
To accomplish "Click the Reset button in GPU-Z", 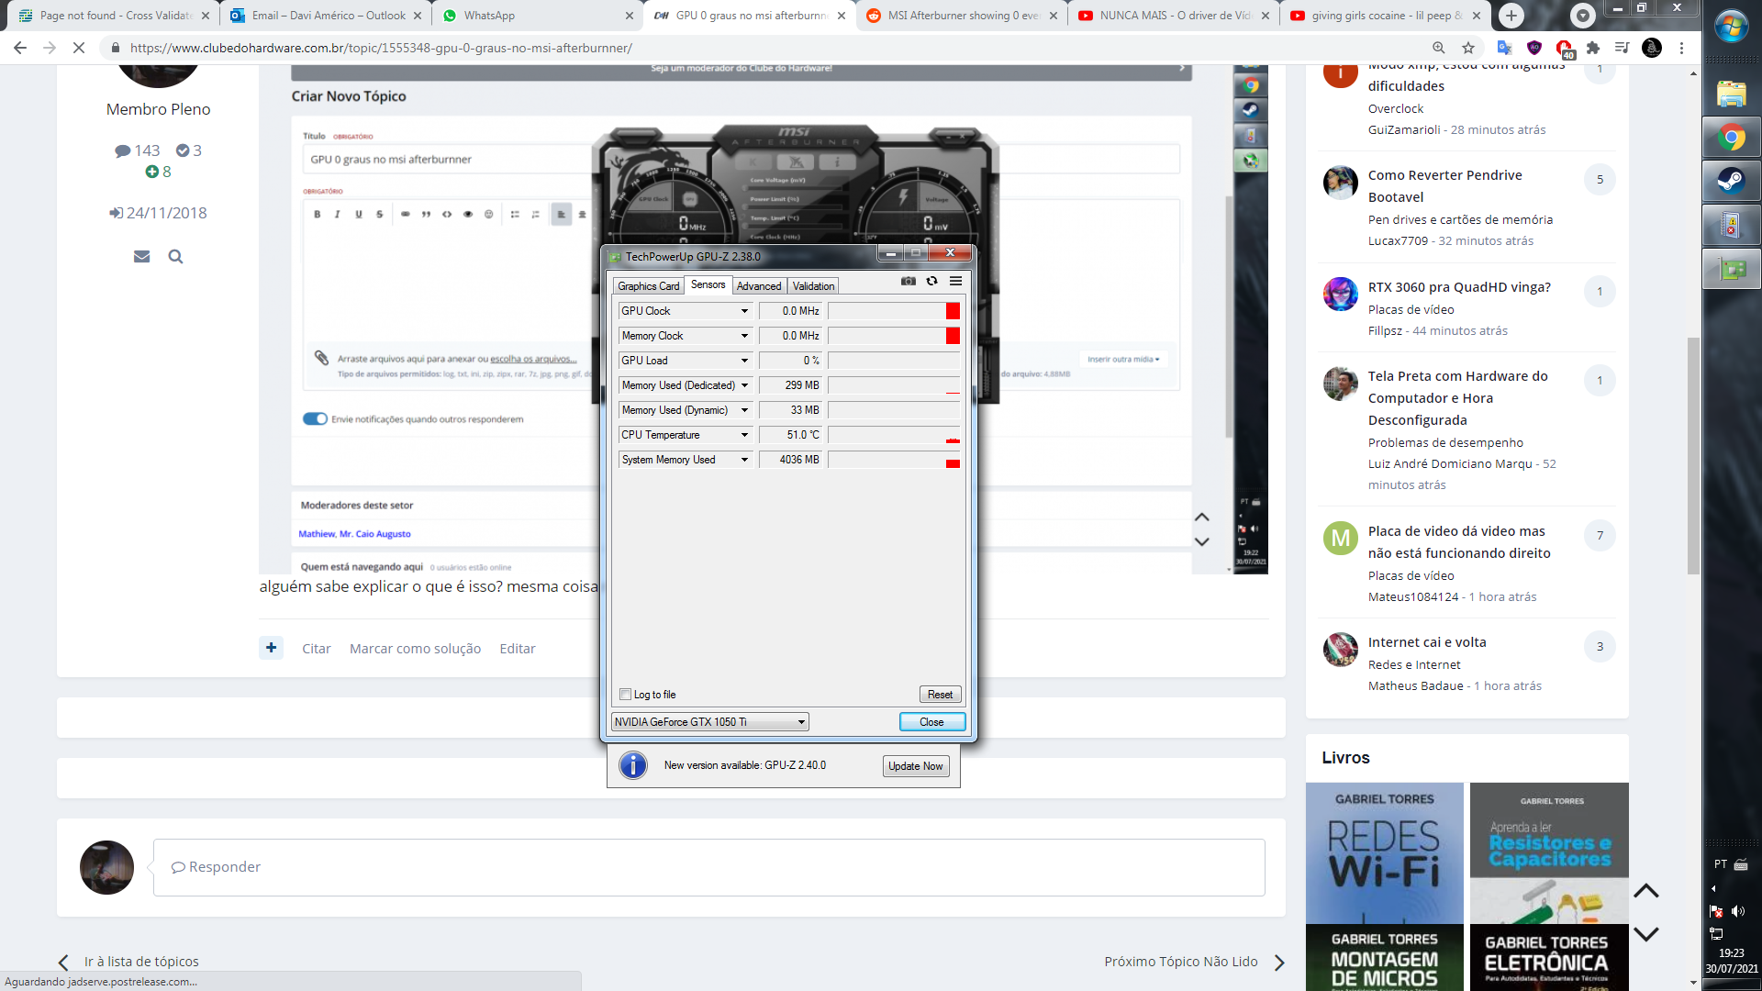I will [940, 695].
